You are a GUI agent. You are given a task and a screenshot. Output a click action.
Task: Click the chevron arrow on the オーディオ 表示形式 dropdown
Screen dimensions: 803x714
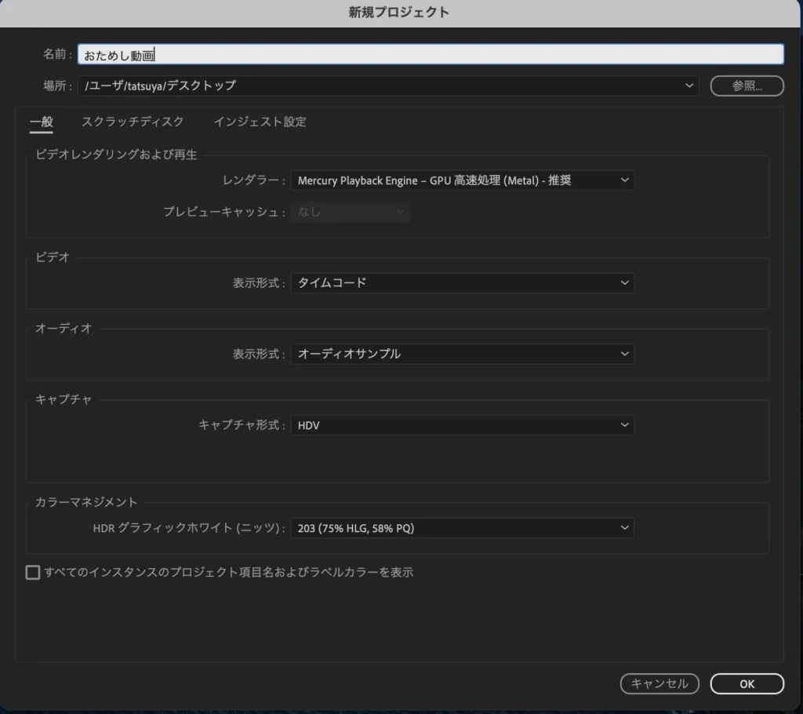(x=624, y=354)
